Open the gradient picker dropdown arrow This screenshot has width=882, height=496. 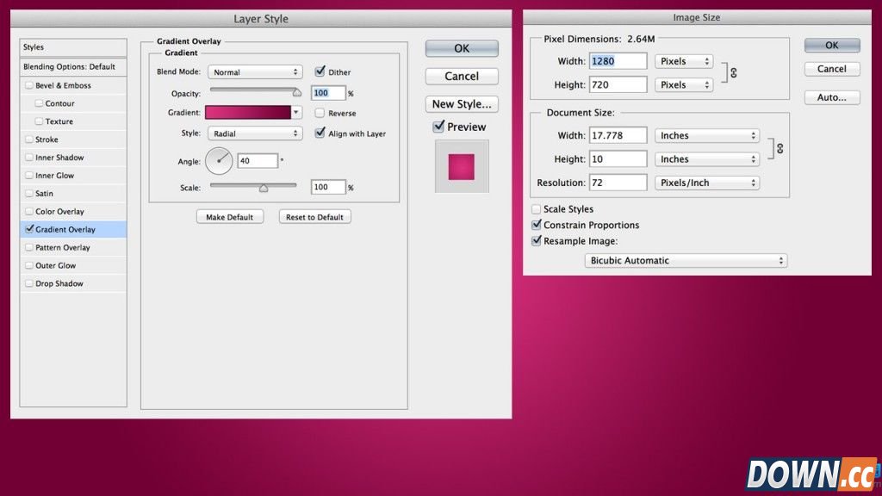point(297,113)
